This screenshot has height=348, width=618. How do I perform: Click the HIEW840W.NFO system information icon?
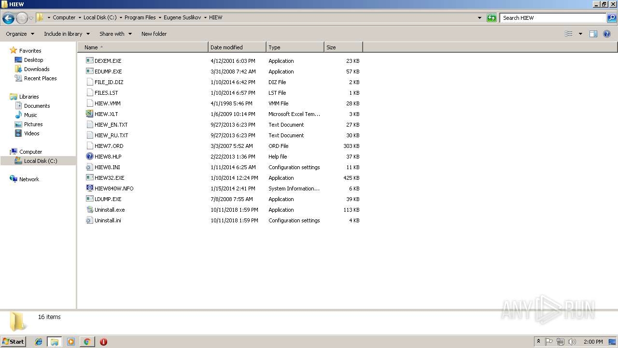pyautogui.click(x=89, y=188)
